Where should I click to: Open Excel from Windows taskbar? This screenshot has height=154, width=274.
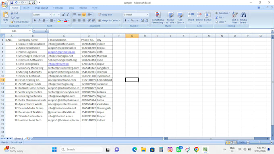205,150
